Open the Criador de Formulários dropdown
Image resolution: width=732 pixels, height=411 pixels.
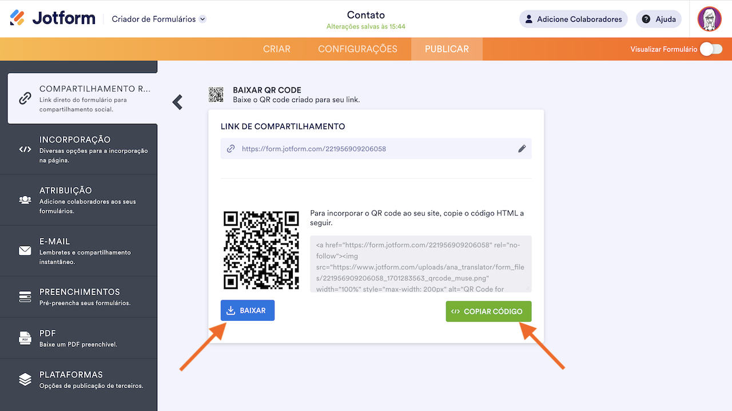(x=159, y=19)
